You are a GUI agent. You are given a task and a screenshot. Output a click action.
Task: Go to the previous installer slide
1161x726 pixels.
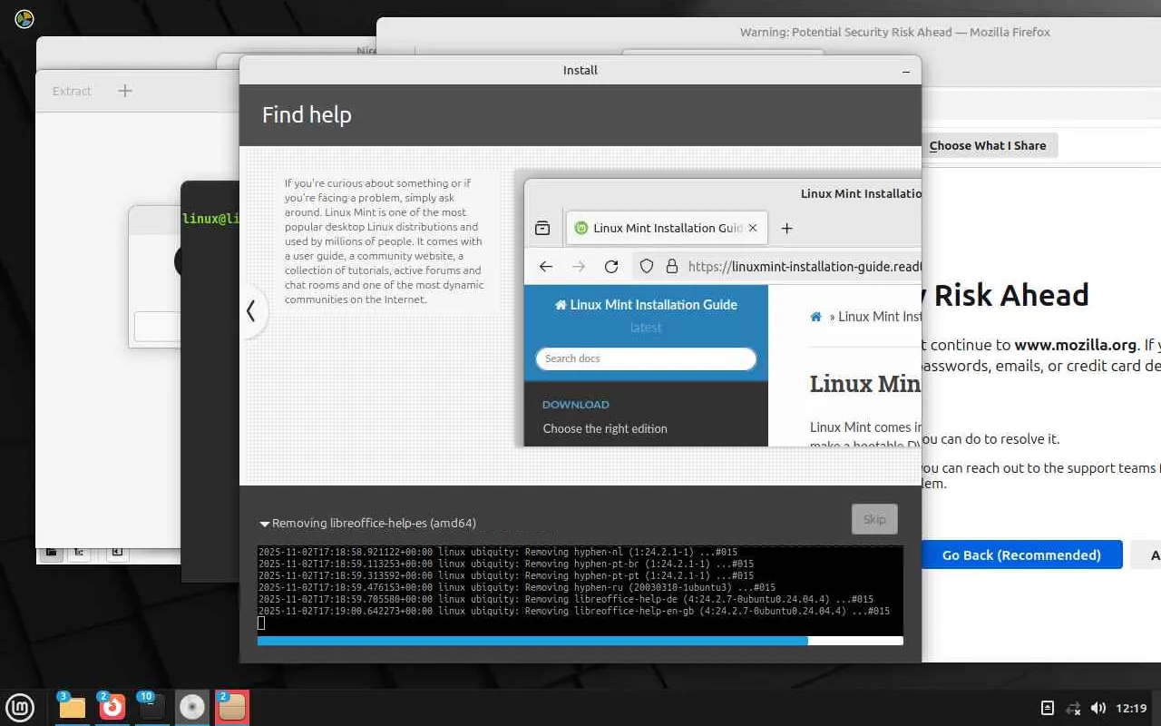click(x=251, y=311)
